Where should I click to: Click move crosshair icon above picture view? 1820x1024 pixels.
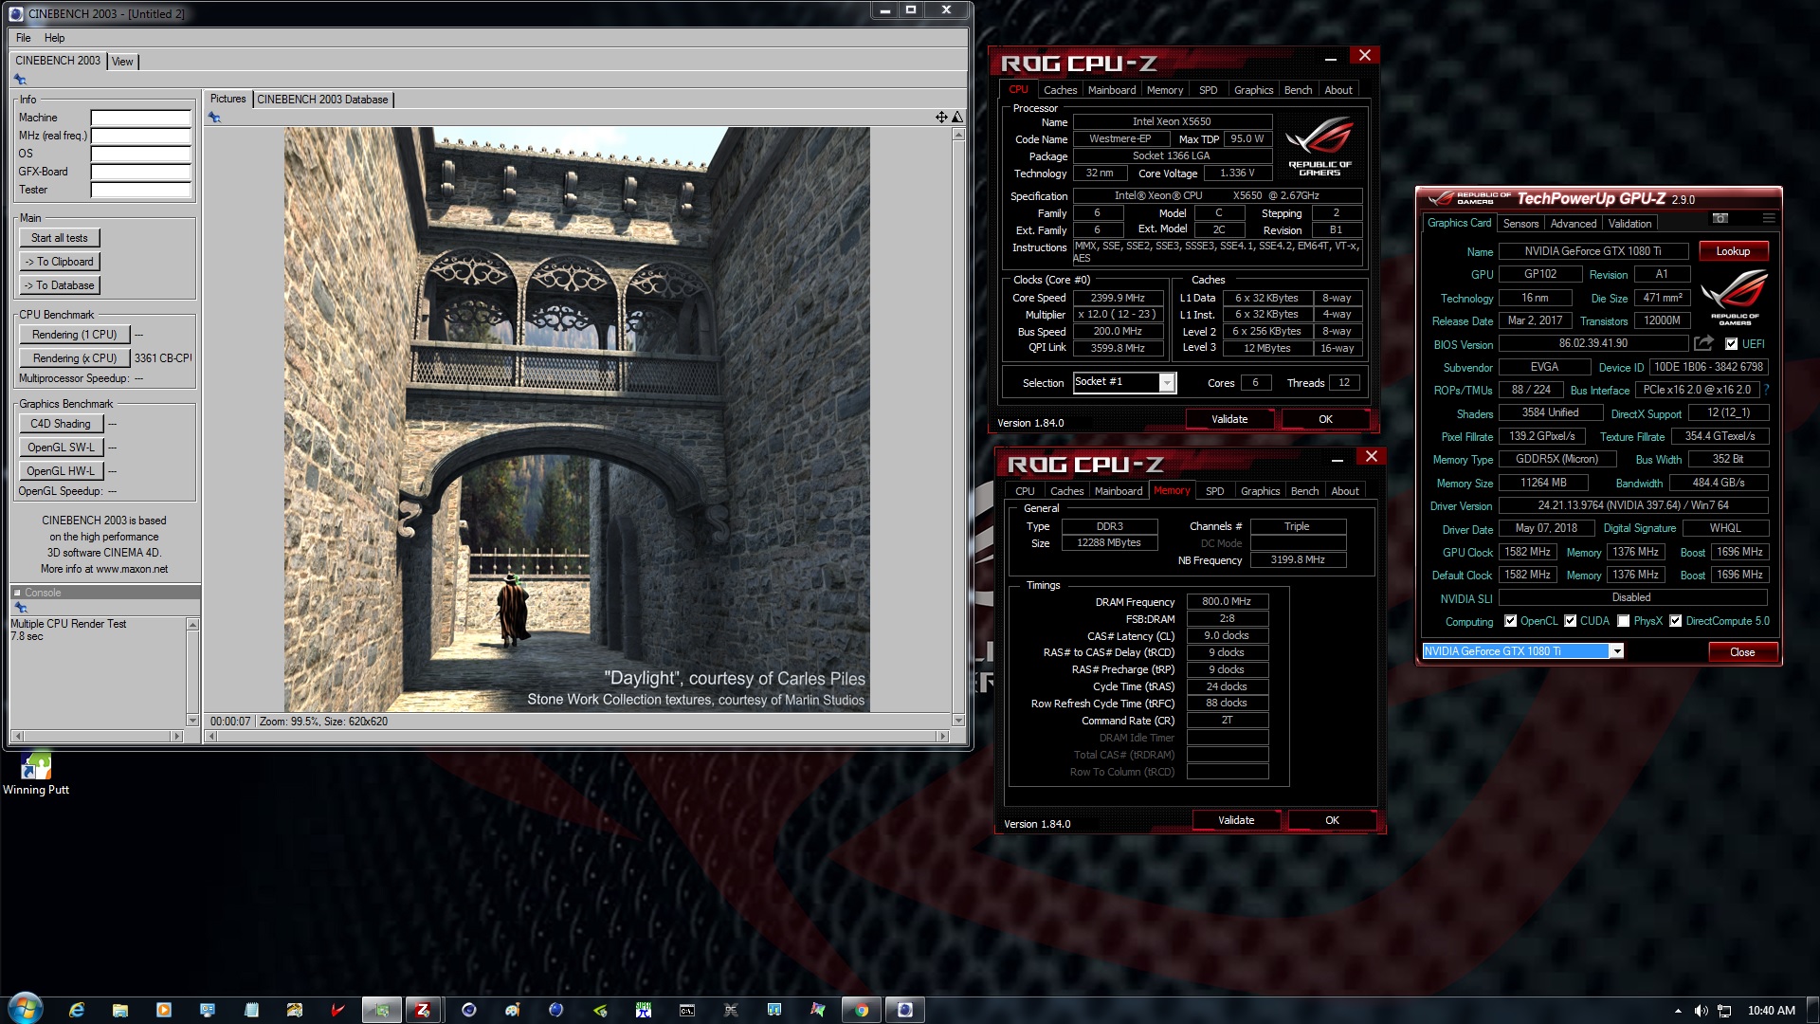click(x=941, y=118)
